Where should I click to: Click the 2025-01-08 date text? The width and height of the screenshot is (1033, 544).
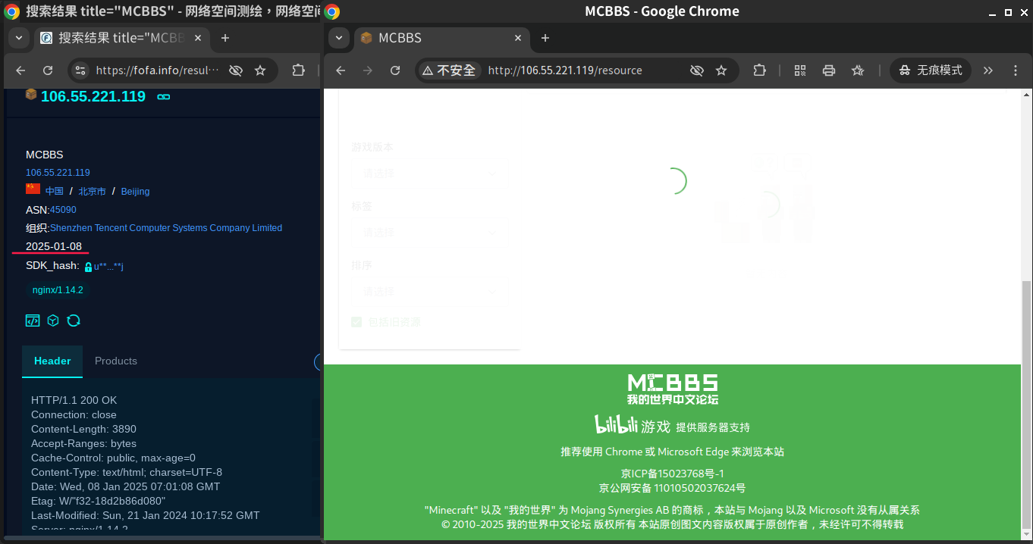tap(54, 246)
